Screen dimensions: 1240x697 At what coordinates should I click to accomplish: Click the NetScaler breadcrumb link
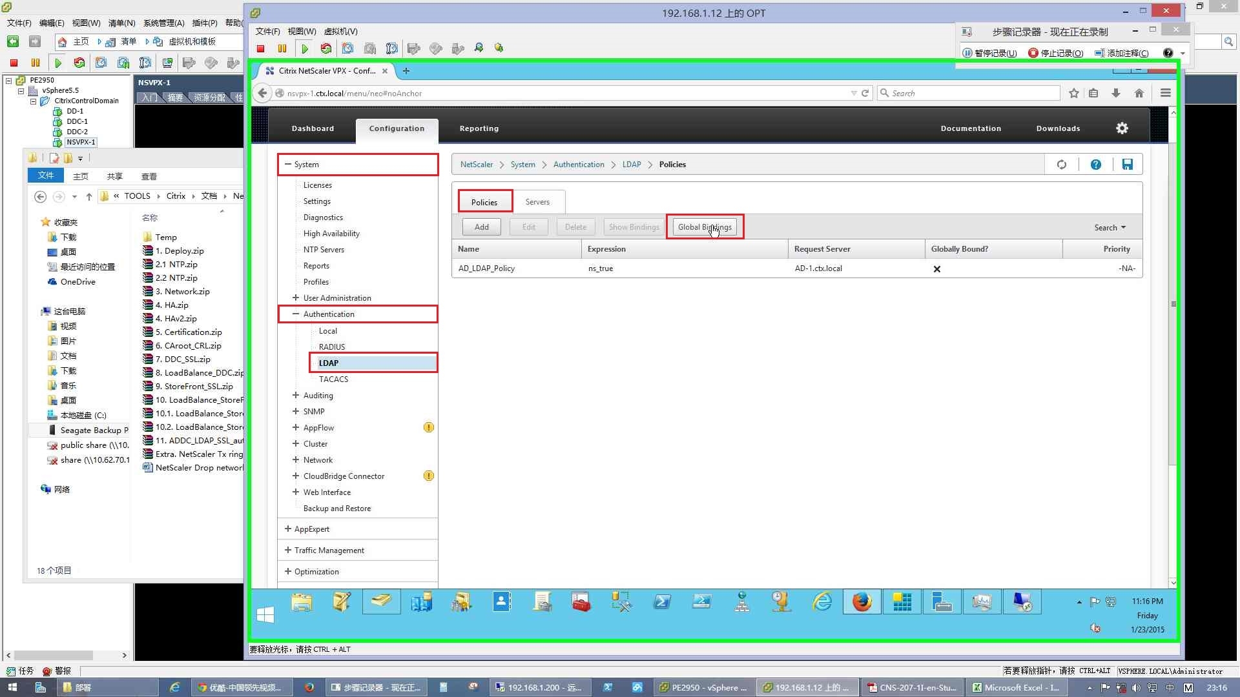(x=477, y=165)
